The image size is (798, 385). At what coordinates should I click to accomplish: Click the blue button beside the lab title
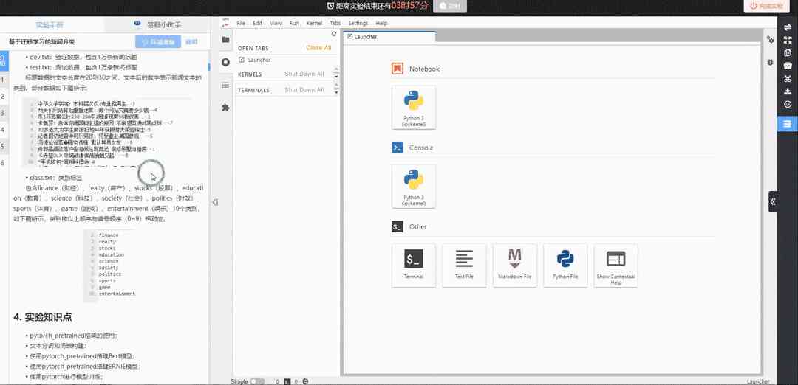pos(158,42)
